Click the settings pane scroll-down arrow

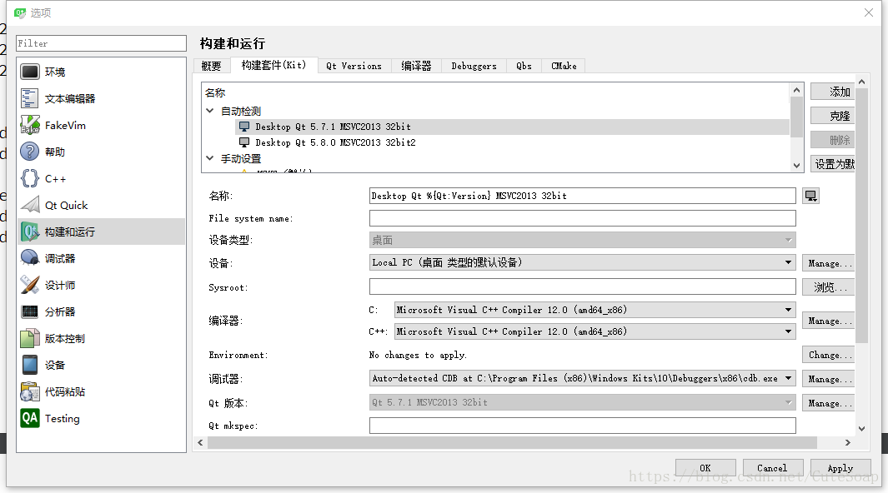click(861, 429)
